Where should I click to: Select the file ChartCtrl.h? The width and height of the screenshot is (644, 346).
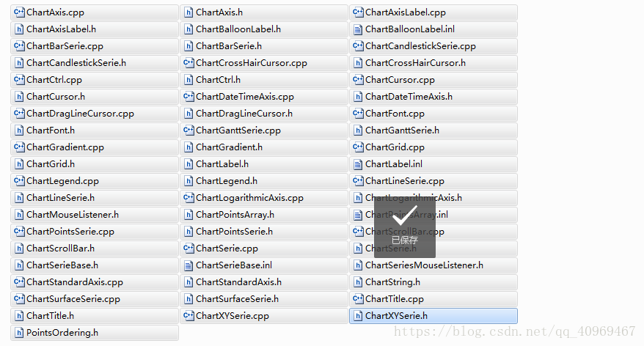coord(263,80)
